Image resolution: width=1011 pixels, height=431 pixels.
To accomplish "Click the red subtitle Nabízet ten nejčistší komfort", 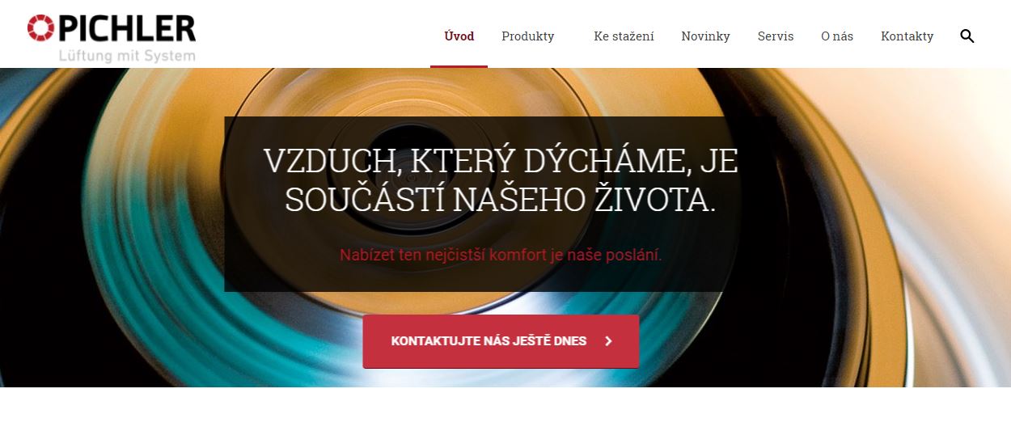I will click(501, 255).
